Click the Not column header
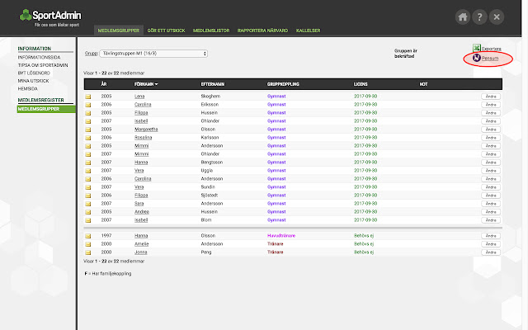The height and width of the screenshot is (330, 528). (423, 84)
